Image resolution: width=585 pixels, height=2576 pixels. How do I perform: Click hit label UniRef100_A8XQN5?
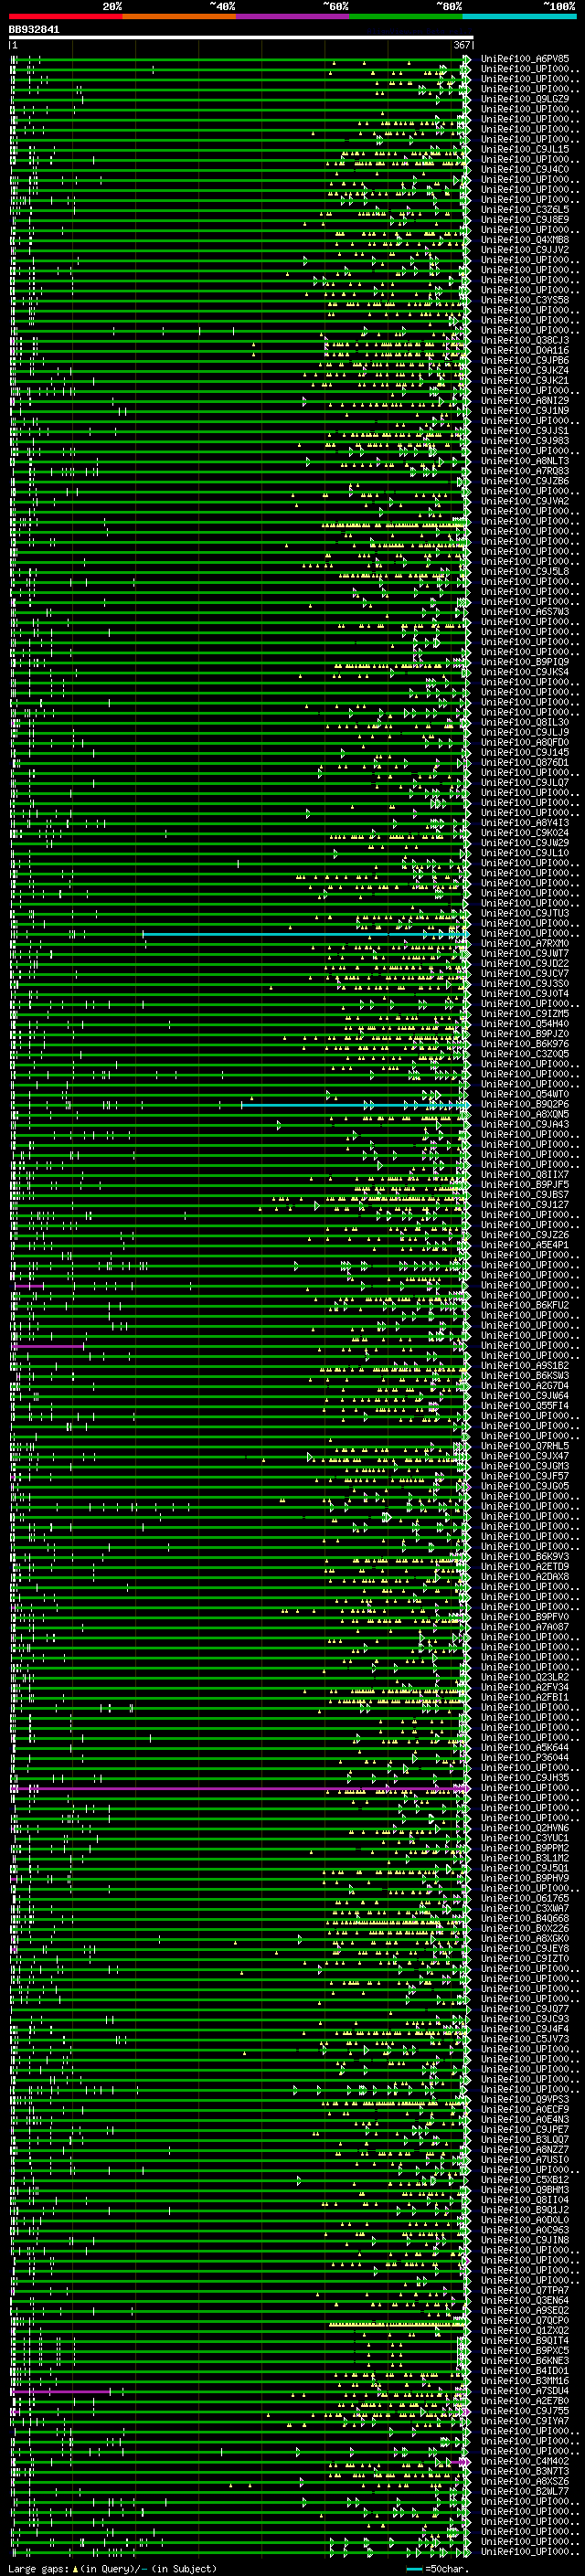pos(525,1114)
